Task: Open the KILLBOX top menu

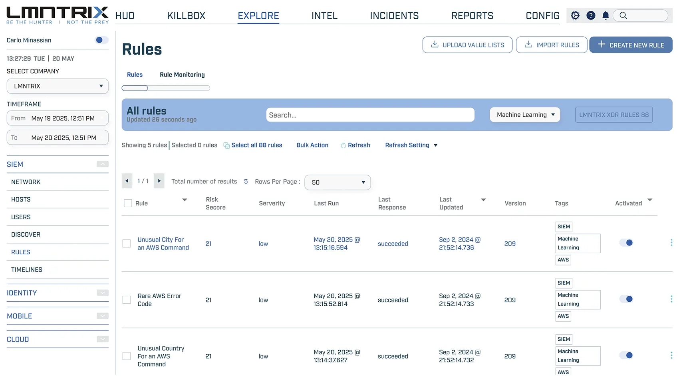Action: coord(186,16)
